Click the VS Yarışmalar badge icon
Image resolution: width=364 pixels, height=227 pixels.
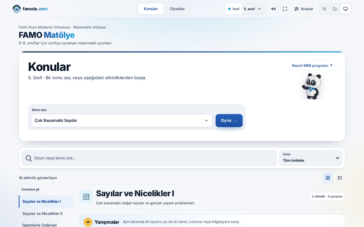88,222
